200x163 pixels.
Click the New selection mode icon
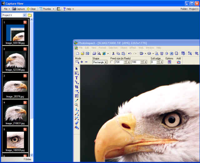tap(77, 62)
